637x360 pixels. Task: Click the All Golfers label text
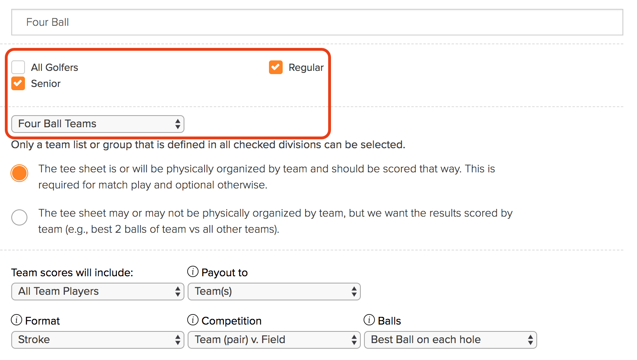pyautogui.click(x=54, y=68)
